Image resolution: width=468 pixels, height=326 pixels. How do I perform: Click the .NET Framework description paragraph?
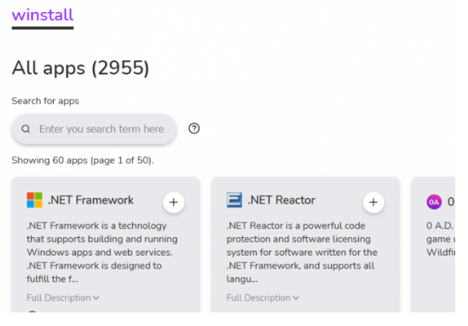102,252
